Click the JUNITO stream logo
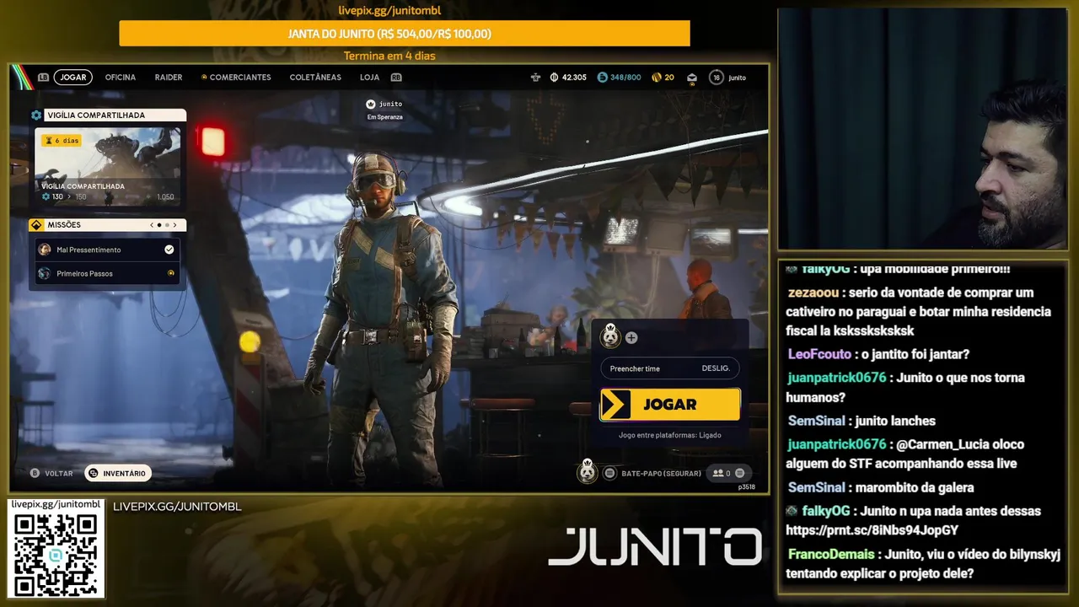Viewport: 1079px width, 607px height. 655,547
